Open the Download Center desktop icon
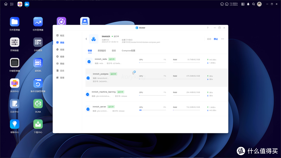 (38, 124)
